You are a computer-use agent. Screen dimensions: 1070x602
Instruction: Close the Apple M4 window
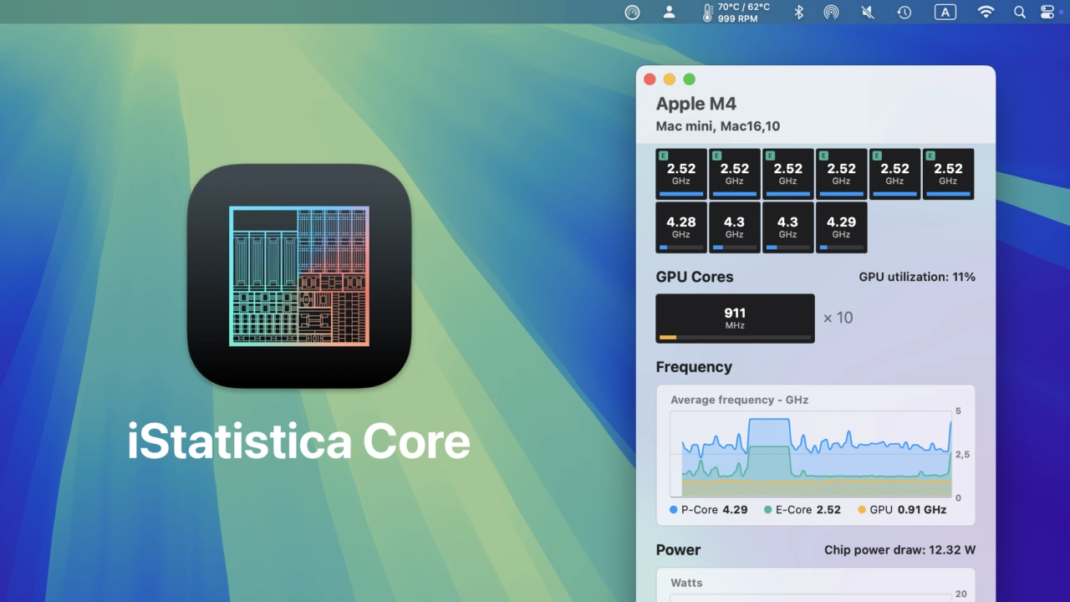click(650, 79)
